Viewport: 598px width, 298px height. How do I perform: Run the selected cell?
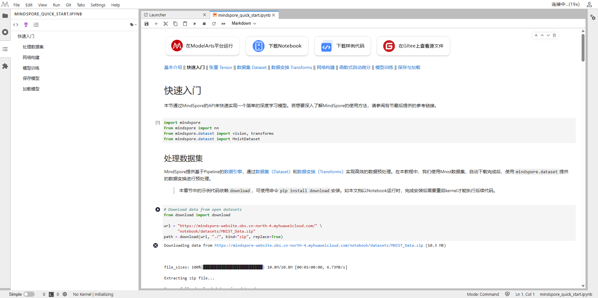(195, 24)
